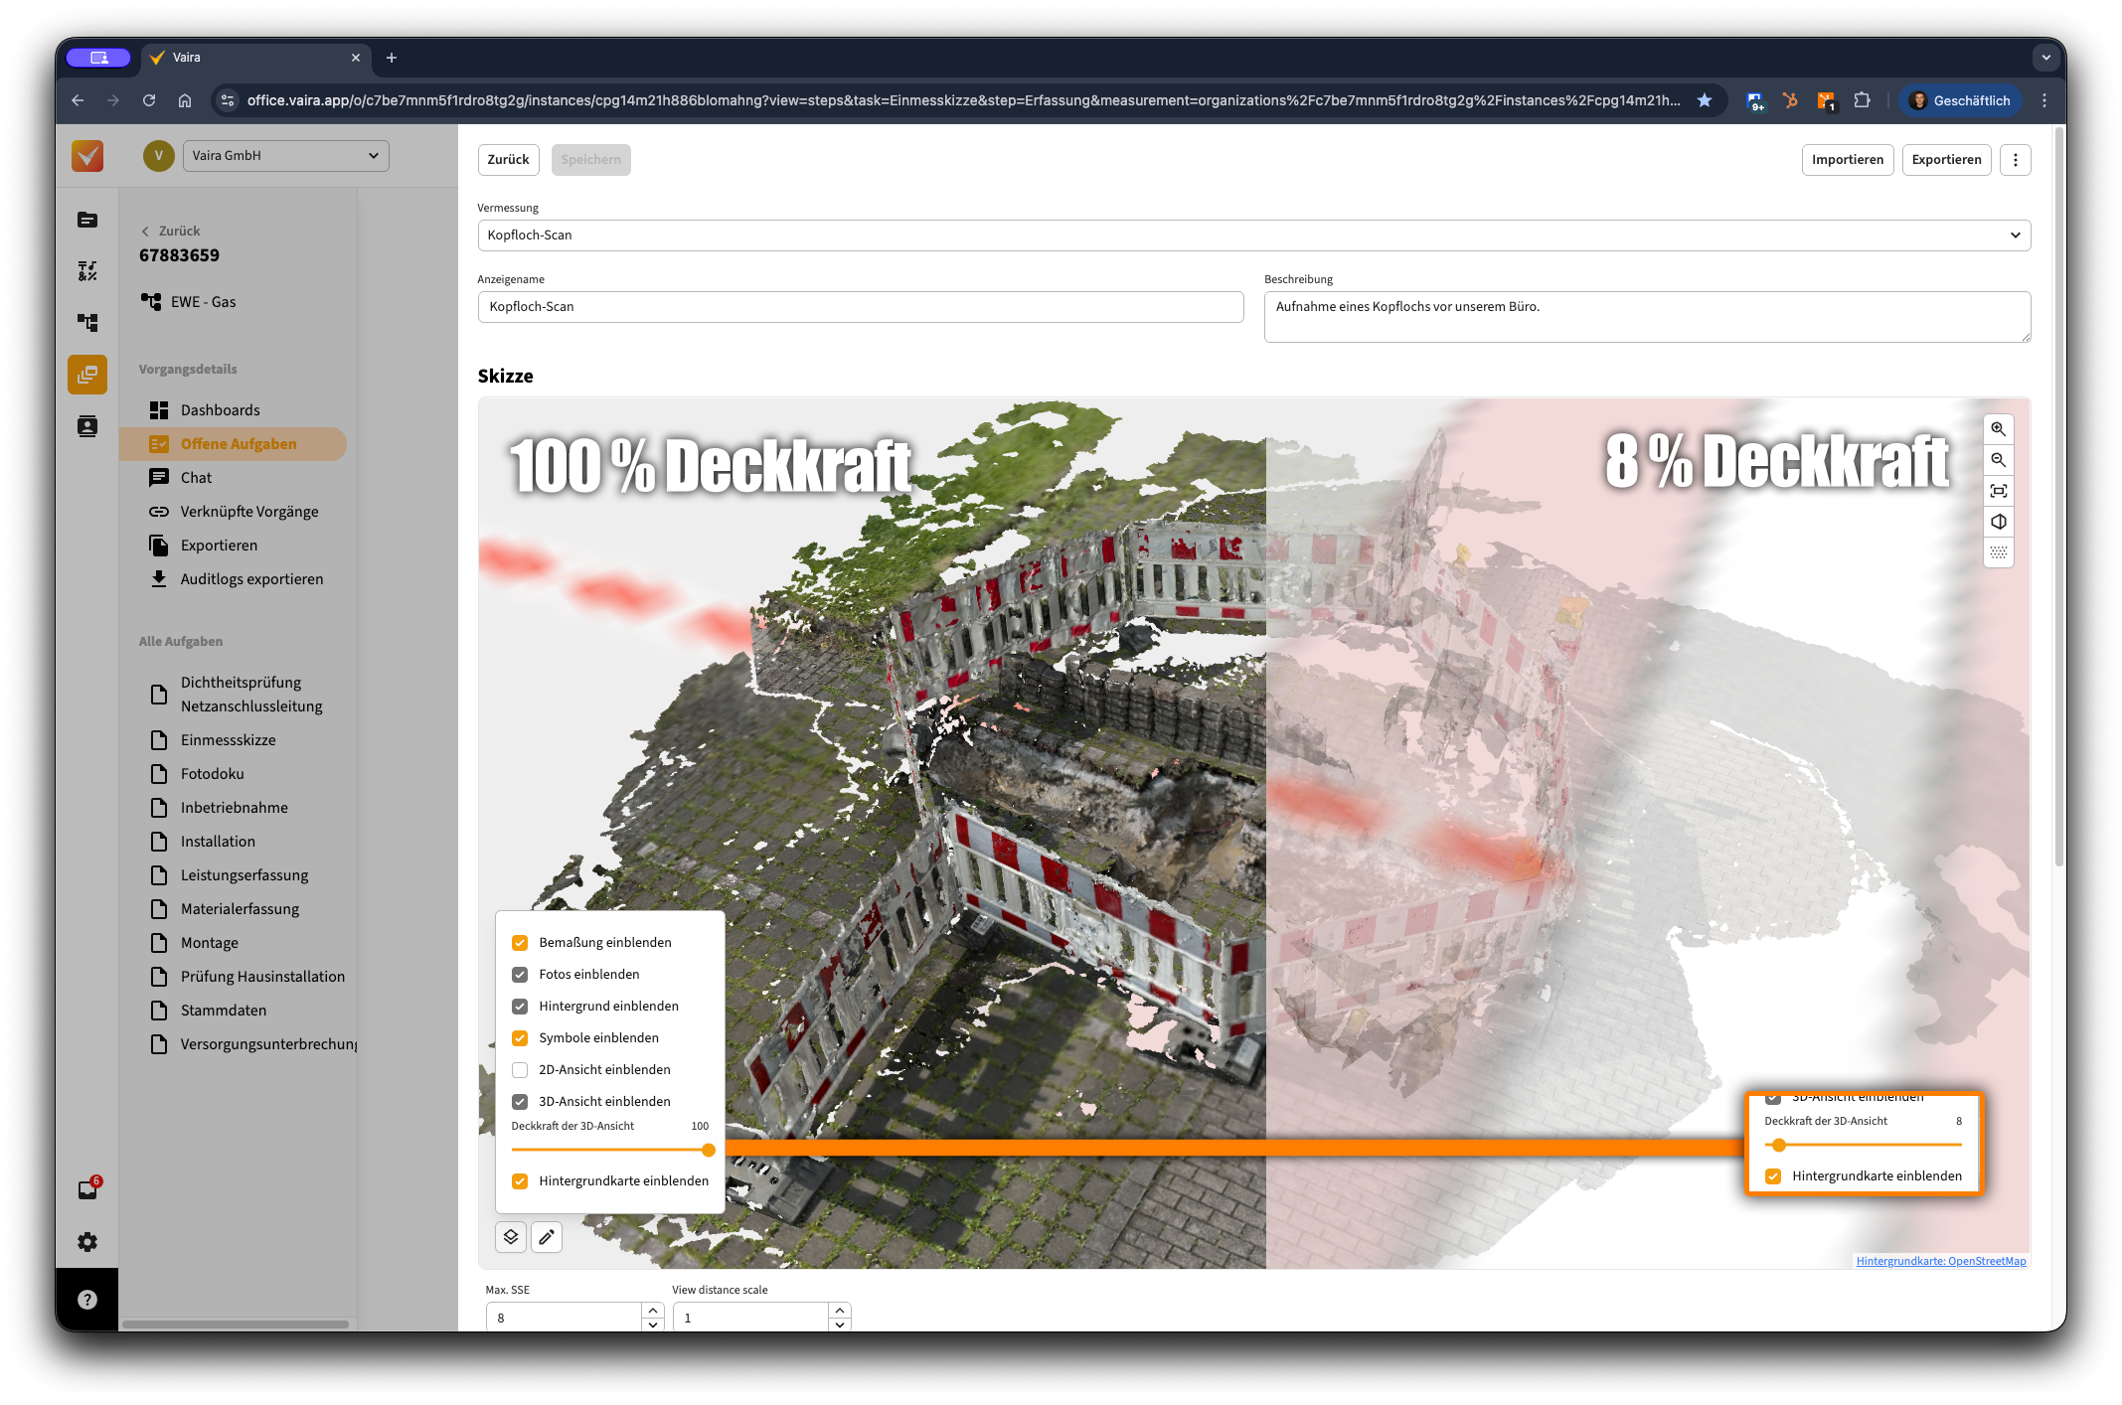Open the inbox icon with badge
The height and width of the screenshot is (1405, 2122).
(87, 1189)
